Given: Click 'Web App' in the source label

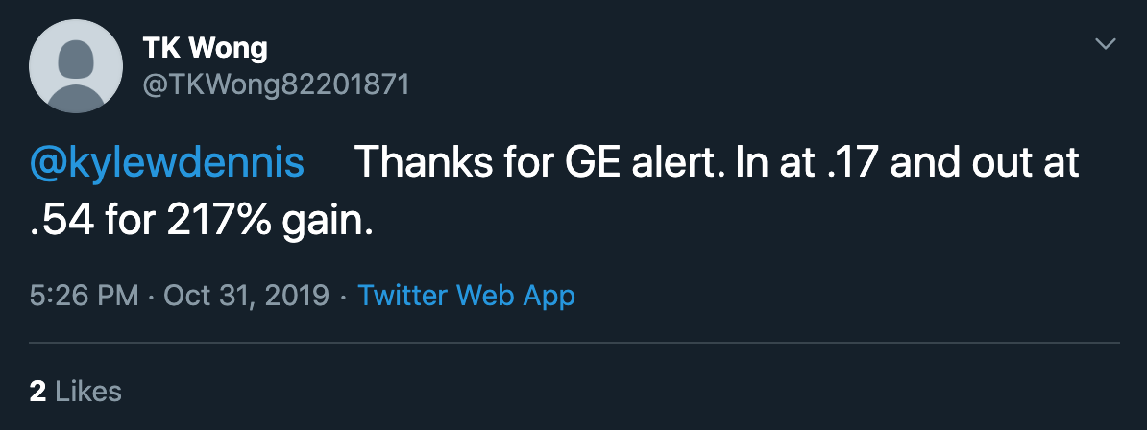Looking at the screenshot, I should tap(516, 296).
